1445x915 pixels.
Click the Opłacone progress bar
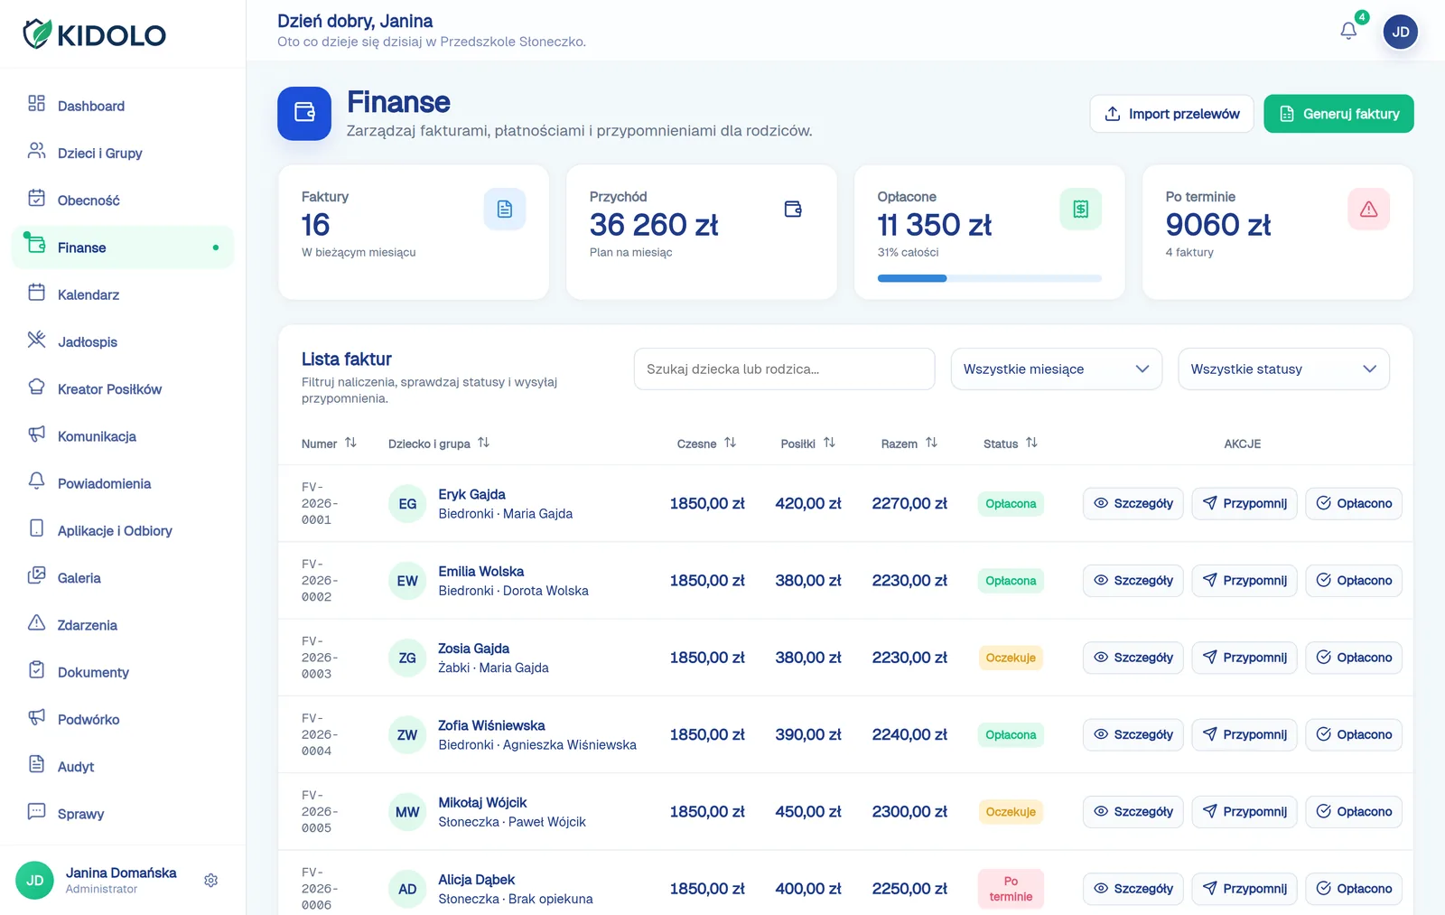(989, 278)
